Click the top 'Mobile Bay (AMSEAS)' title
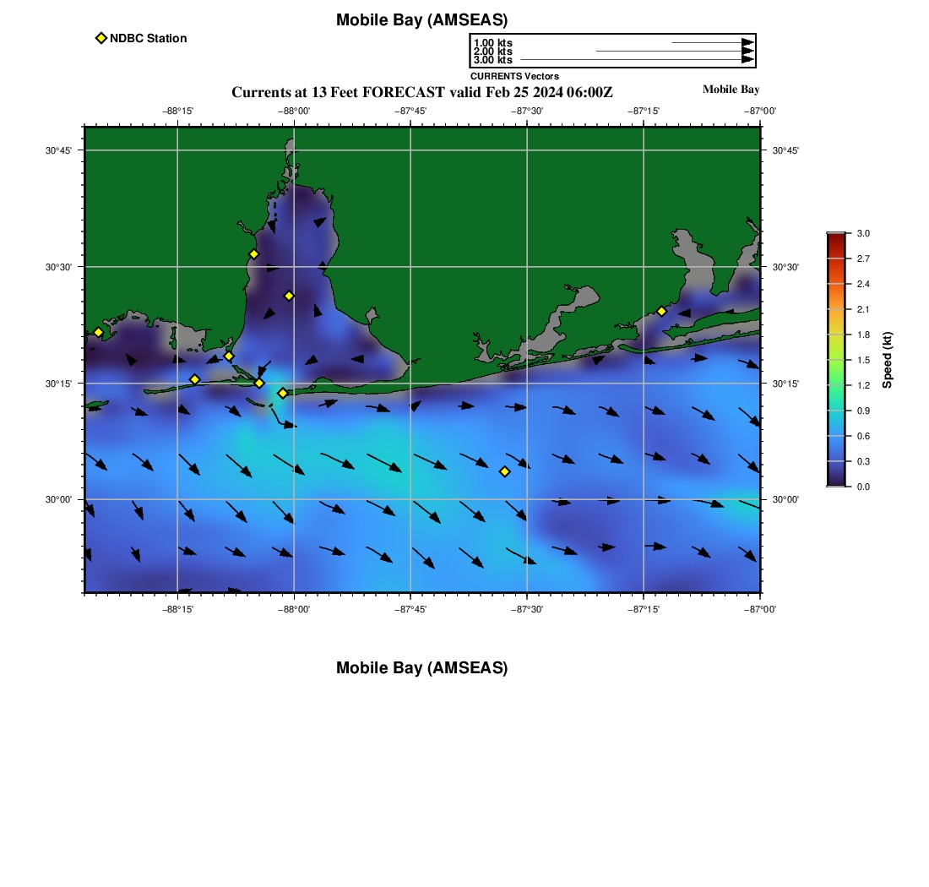 421,20
